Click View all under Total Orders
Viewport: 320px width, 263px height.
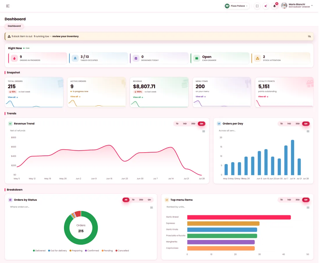[13, 98]
